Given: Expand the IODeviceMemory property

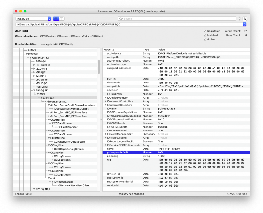Looking at the screenshot, I should 105,97.
